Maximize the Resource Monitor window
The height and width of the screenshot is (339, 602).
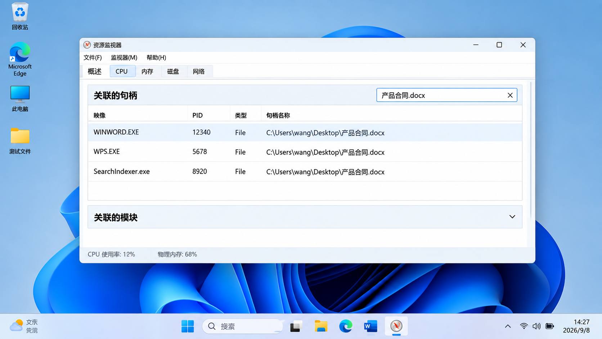click(x=499, y=45)
